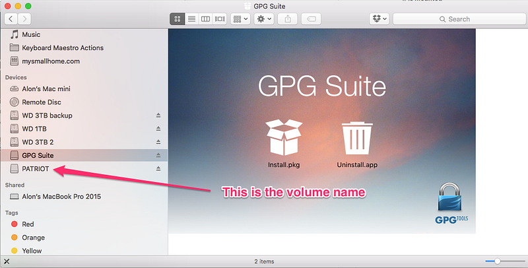Click the mysmallhome.com drive icon
The height and width of the screenshot is (268, 528).
point(14,61)
